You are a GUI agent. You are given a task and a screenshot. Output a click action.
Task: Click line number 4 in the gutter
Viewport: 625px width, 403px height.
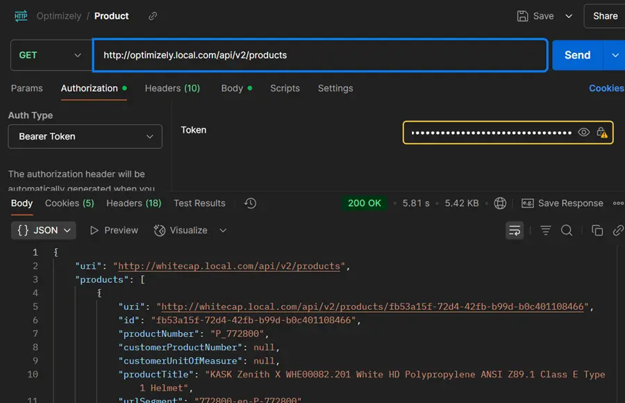[x=35, y=293]
